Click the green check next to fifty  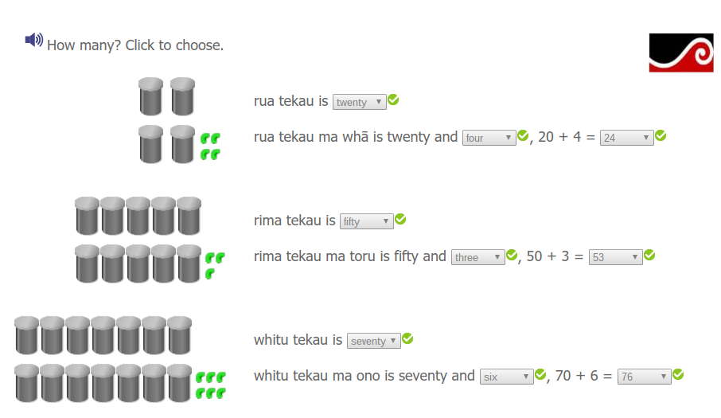coord(400,220)
